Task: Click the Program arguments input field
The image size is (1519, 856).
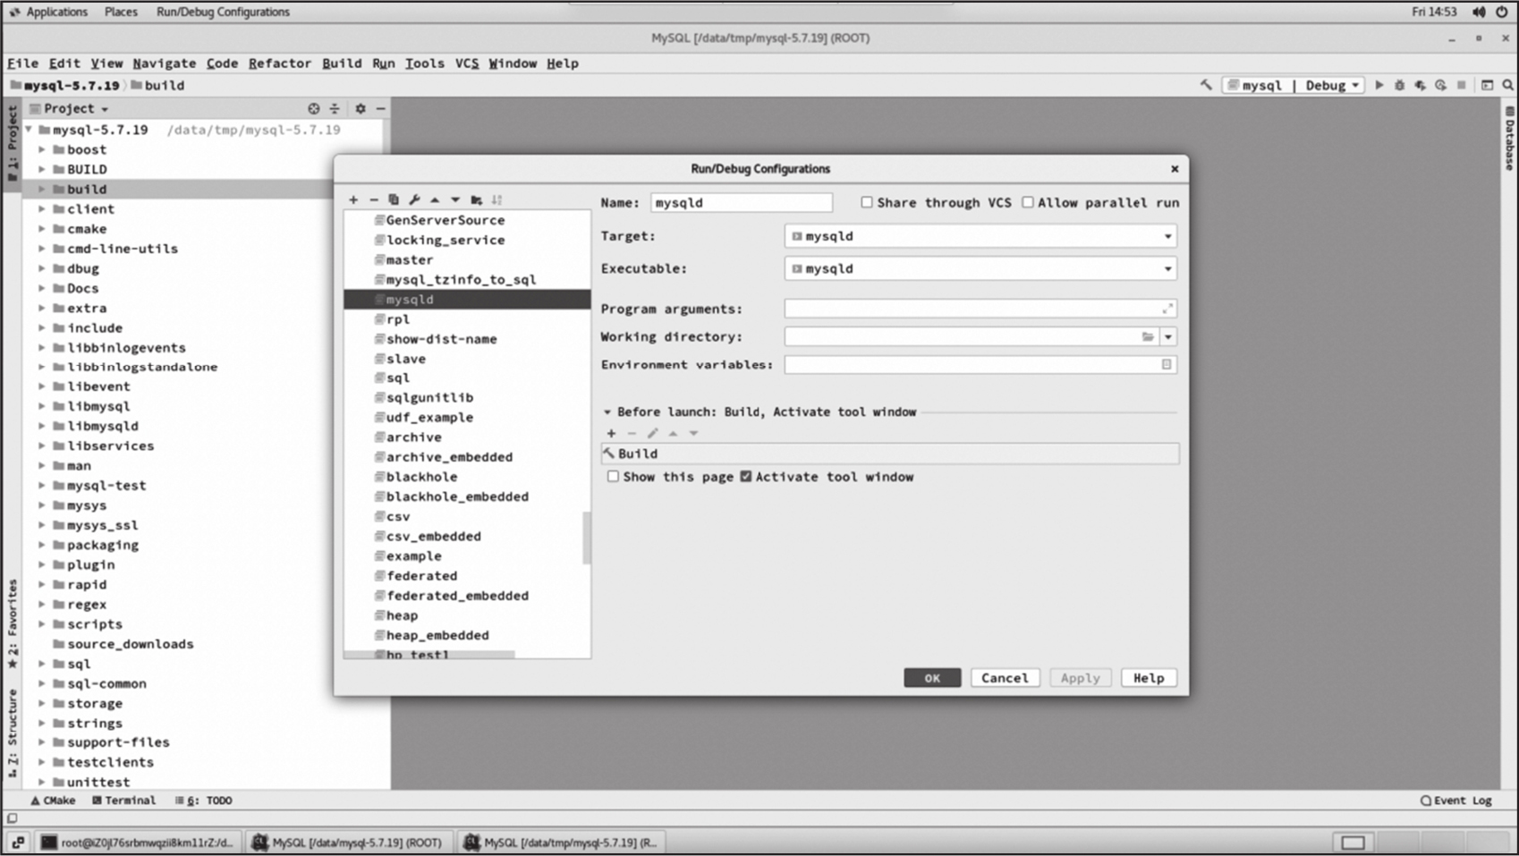Action: 971,309
